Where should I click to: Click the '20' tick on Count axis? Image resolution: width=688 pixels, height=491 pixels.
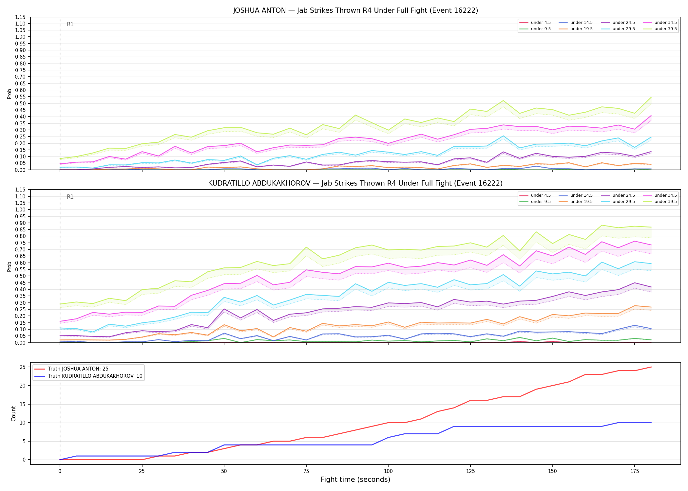click(23, 386)
